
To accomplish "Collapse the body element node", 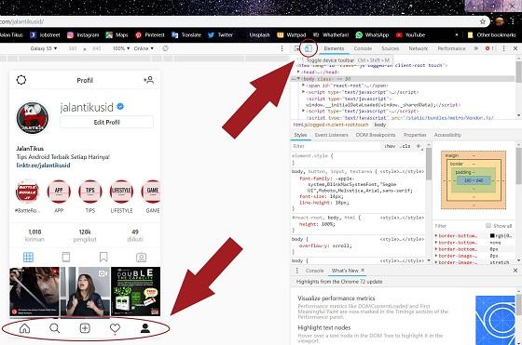I will [298, 79].
